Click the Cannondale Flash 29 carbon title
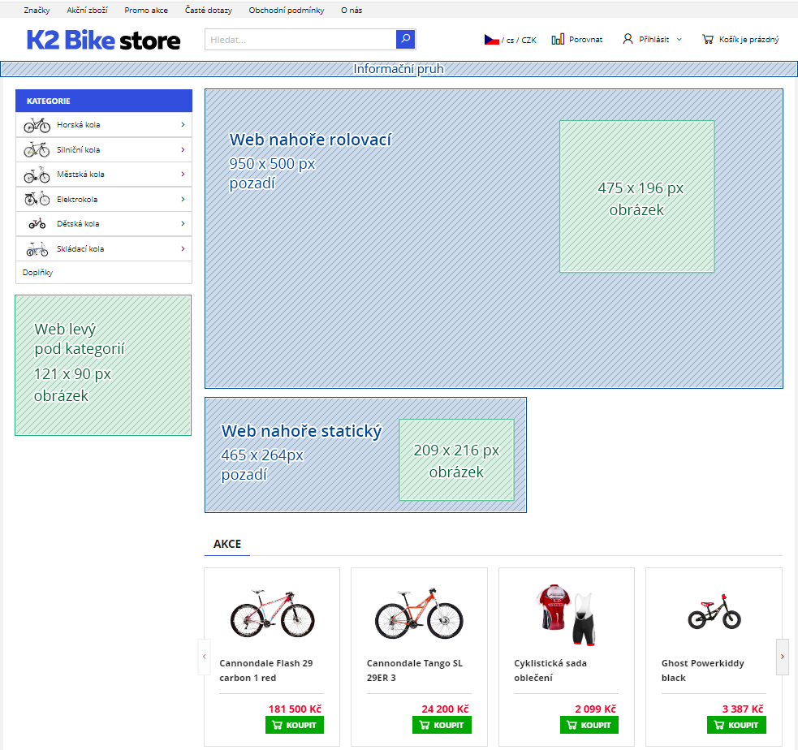 click(x=266, y=670)
